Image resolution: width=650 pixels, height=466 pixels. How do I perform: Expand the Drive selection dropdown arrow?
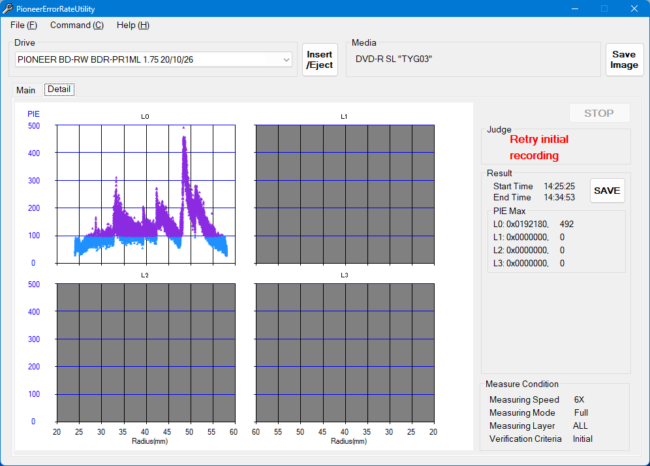click(x=286, y=60)
